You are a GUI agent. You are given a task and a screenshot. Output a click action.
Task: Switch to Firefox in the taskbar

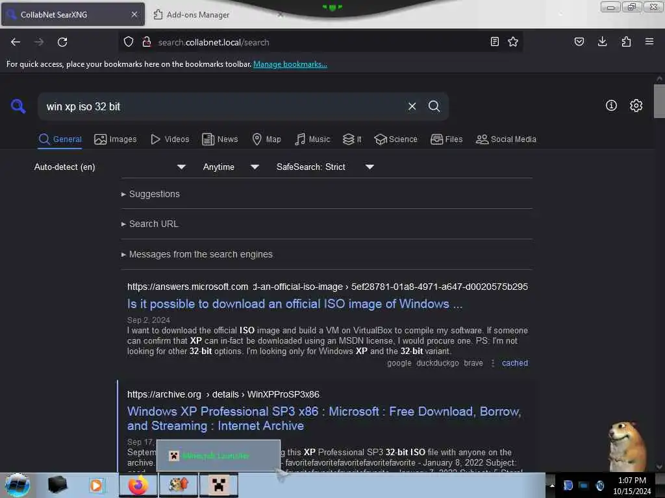click(x=138, y=485)
